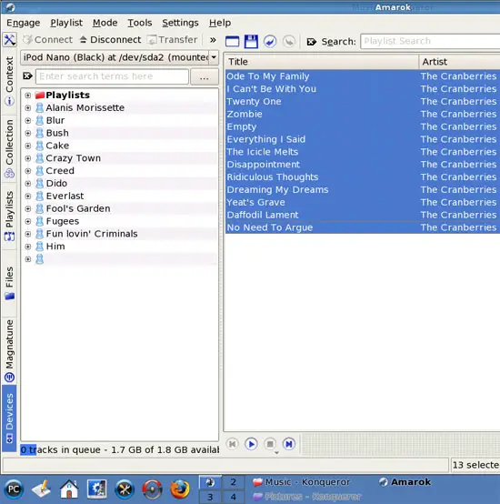Screen dimensions: 500x504
Task: Click the save playlist floppy icon
Action: 251,42
